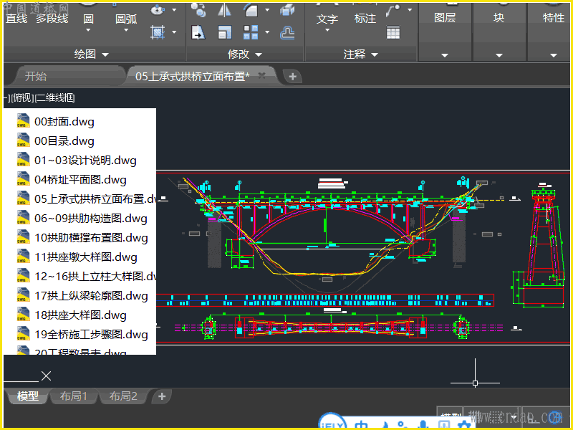Expand the 块 block panel
Viewport: 573px width, 430px height.
499,55
